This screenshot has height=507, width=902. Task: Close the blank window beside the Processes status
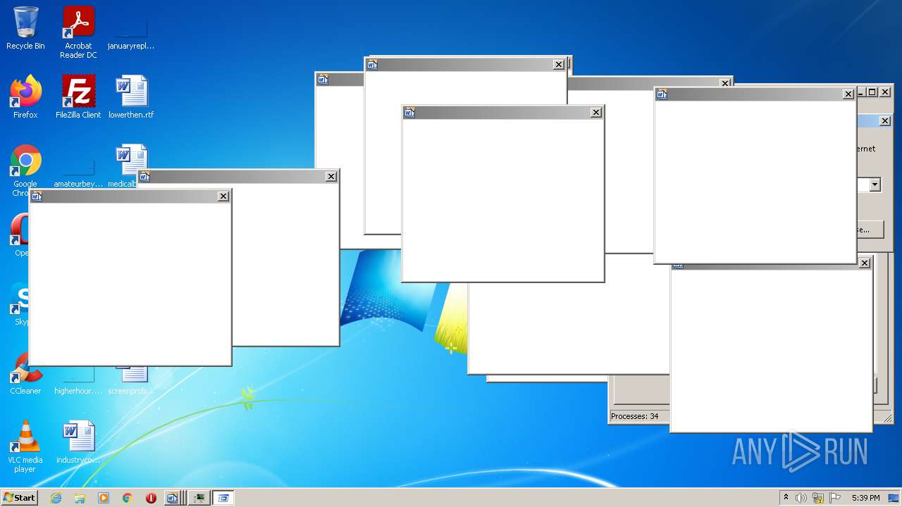(865, 263)
